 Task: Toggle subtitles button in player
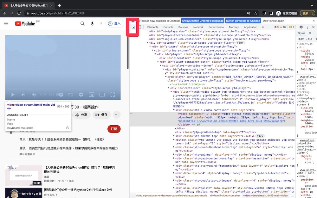pyautogui.click(x=70, y=95)
